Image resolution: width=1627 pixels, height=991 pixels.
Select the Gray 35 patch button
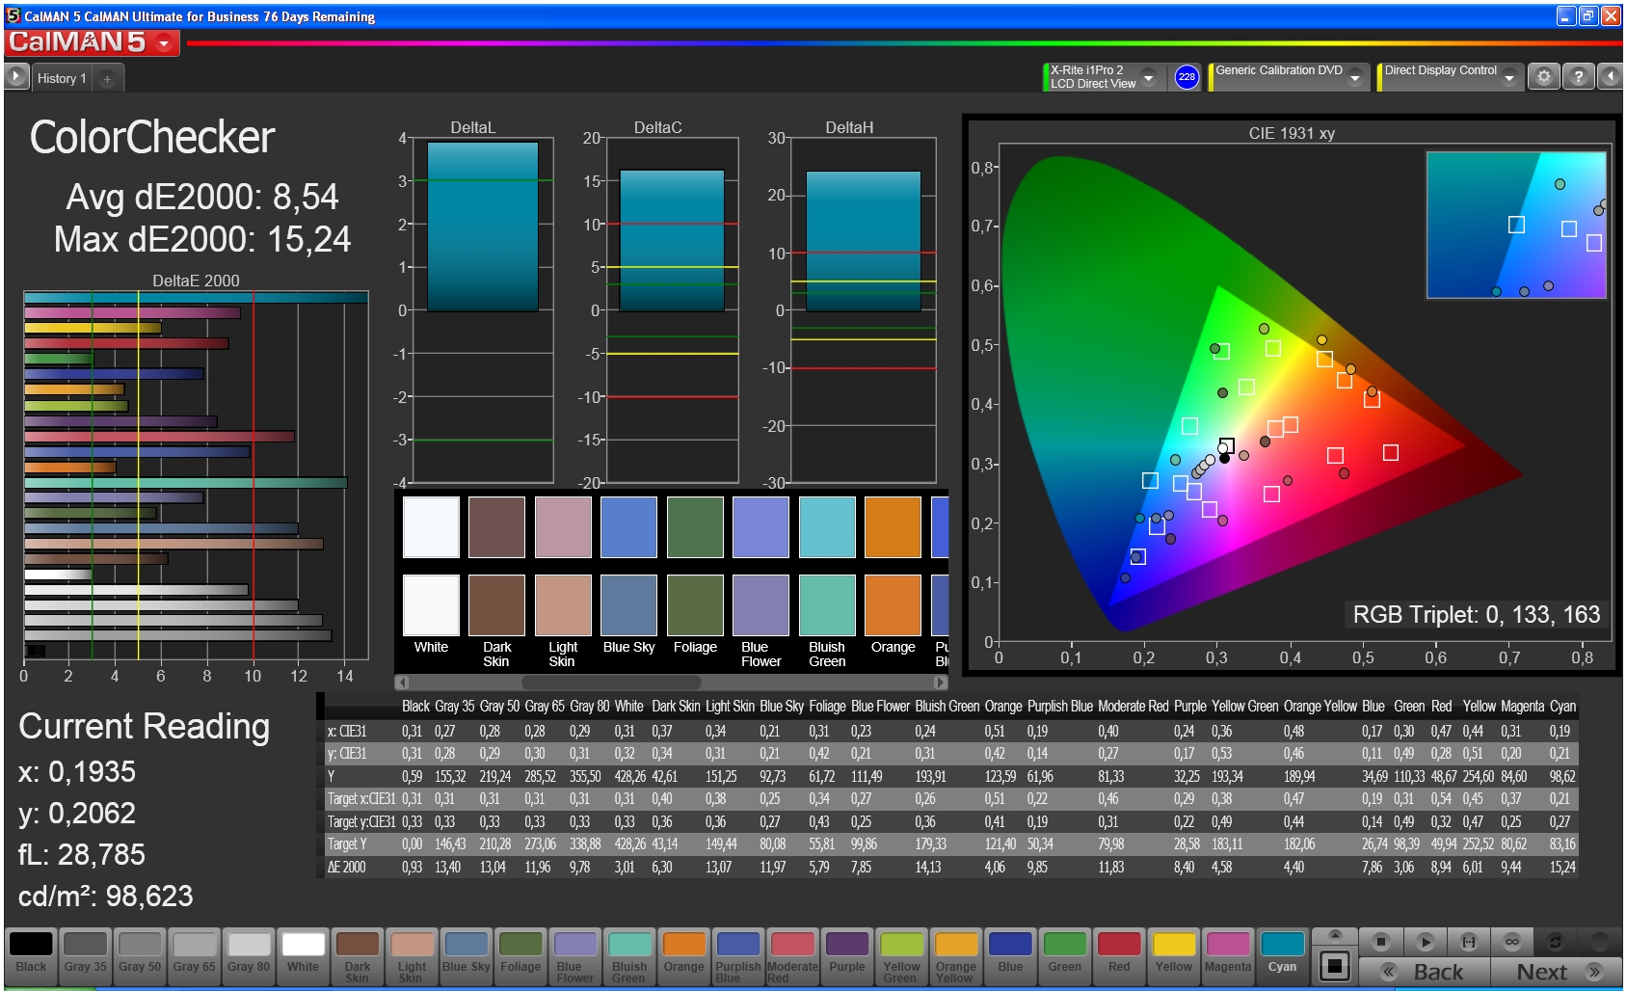[86, 955]
